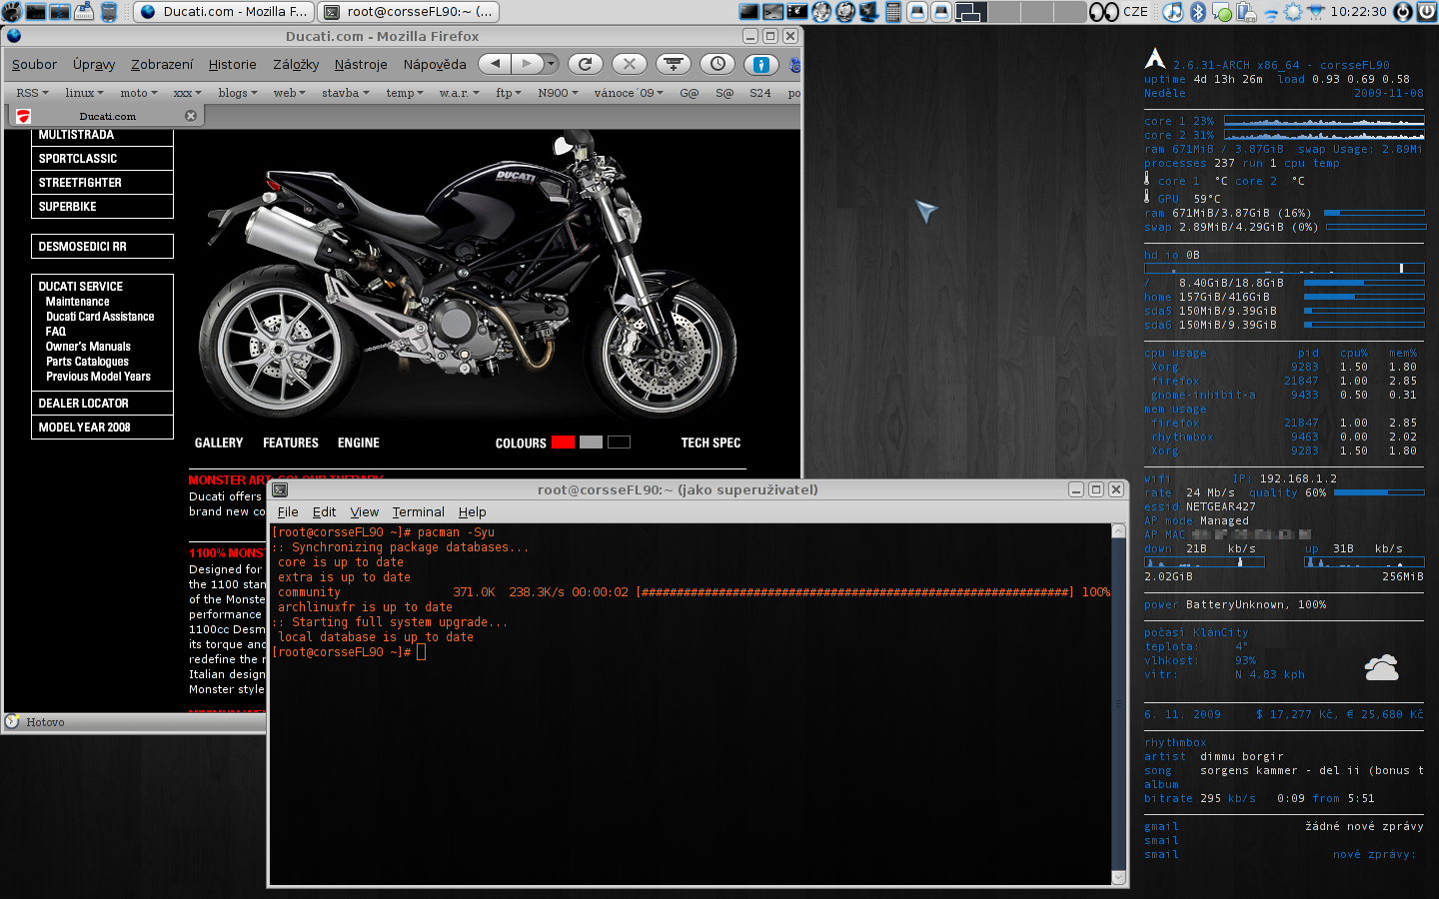Stop loading via the X toolbar icon
This screenshot has height=899, width=1439.
[x=630, y=64]
